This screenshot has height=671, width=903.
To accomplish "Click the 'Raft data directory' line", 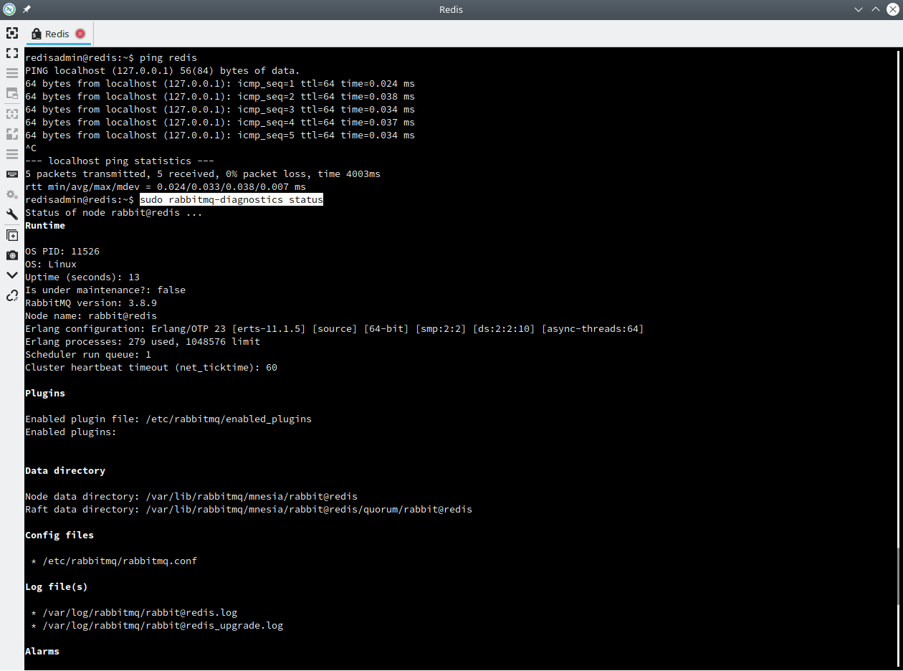I will click(x=249, y=510).
